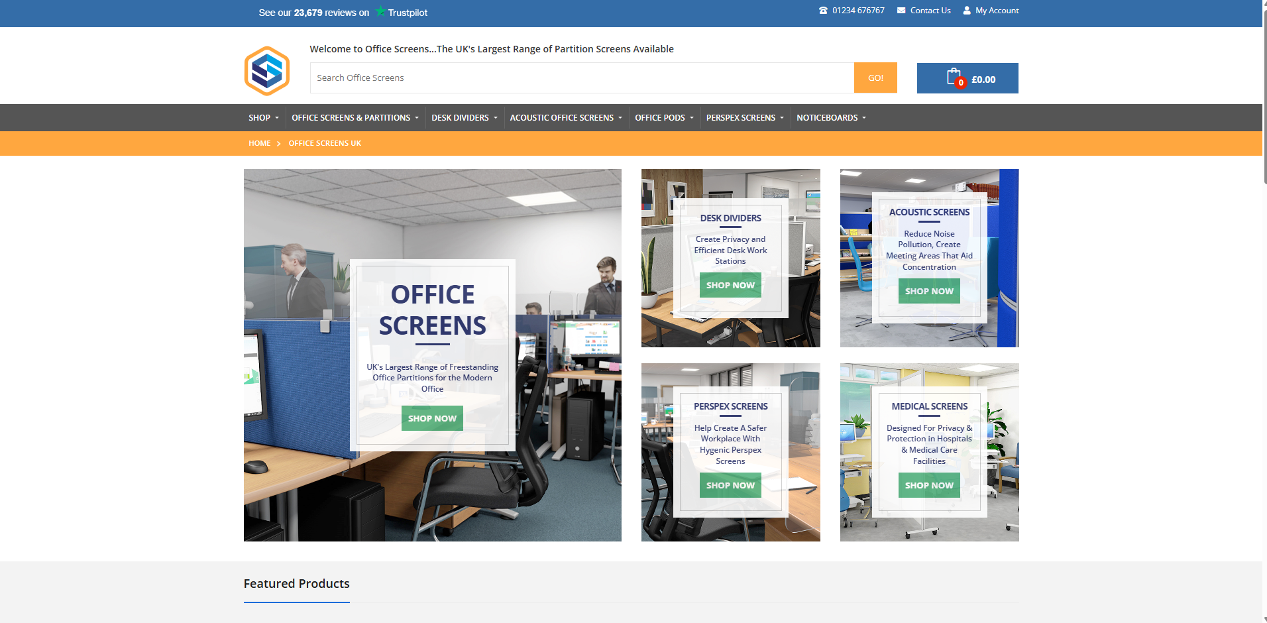
Task: Expand the Shop dropdown menu
Action: [264, 118]
